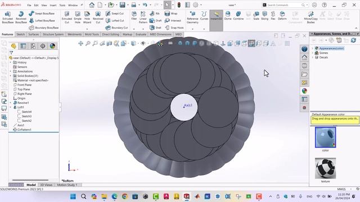The image size is (360, 202).
Task: Click the color appearance thumbnail
Action: pos(325,137)
